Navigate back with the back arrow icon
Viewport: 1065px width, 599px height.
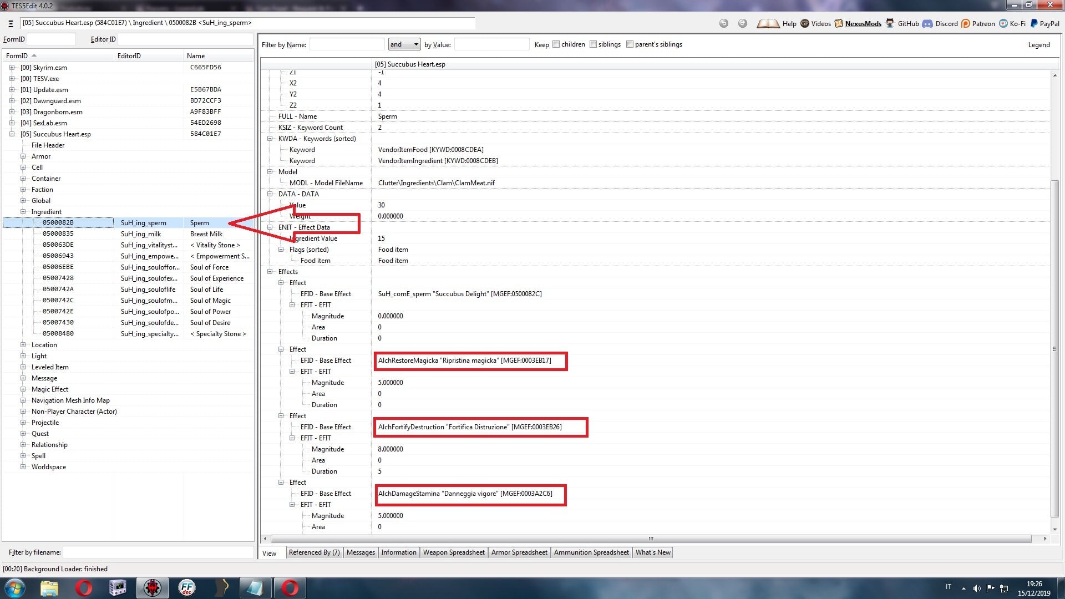(x=724, y=23)
